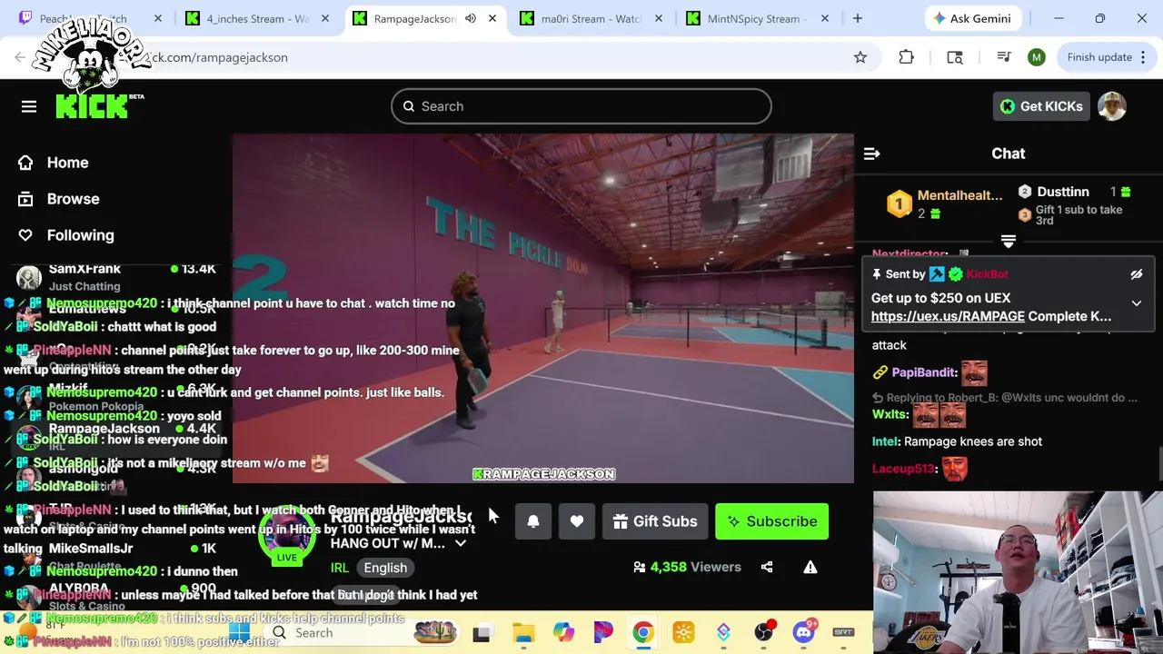Click the Home icon in sidebar
This screenshot has width=1163, height=654.
click(25, 163)
